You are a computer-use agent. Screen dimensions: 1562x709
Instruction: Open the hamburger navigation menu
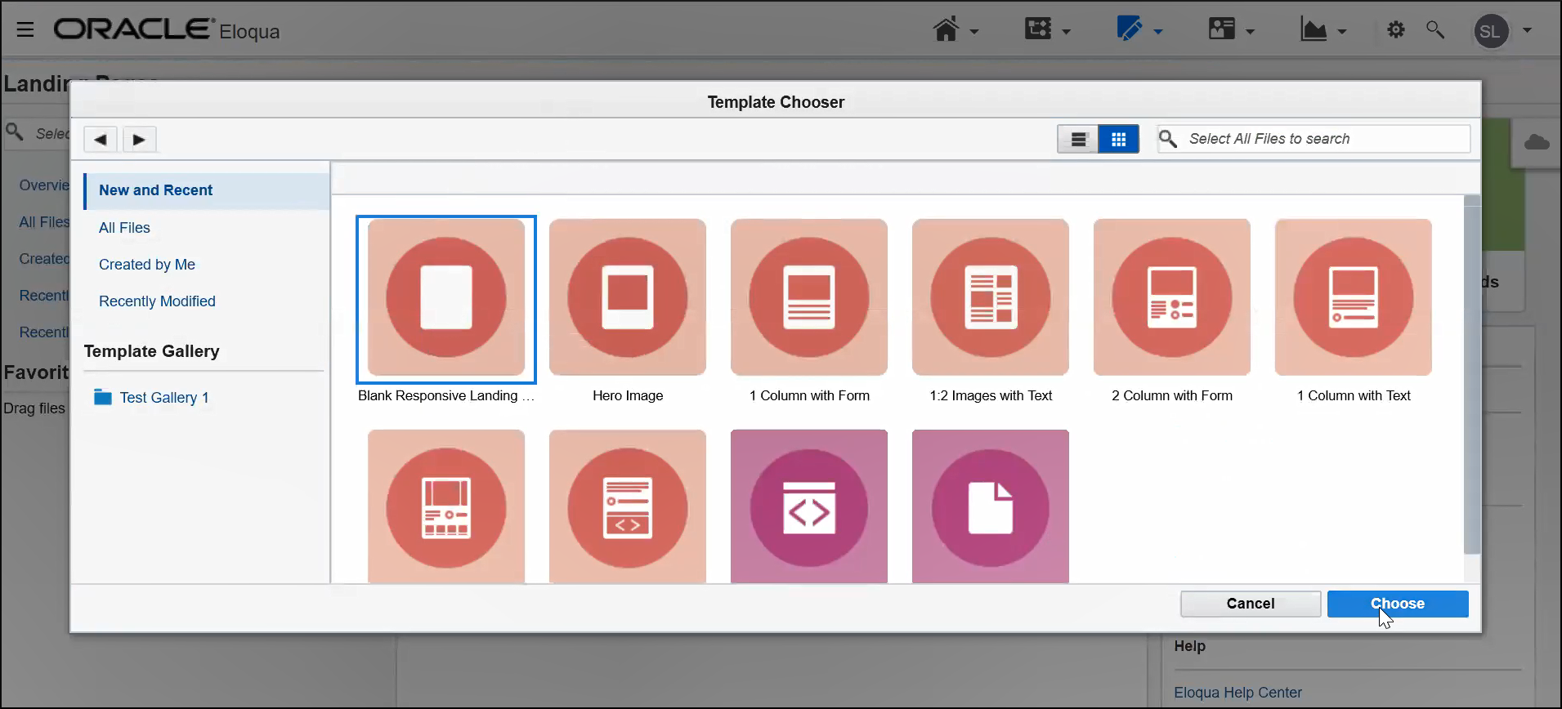point(25,30)
